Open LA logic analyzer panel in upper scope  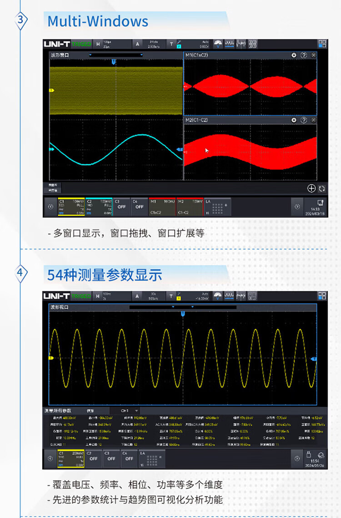pos(217,206)
